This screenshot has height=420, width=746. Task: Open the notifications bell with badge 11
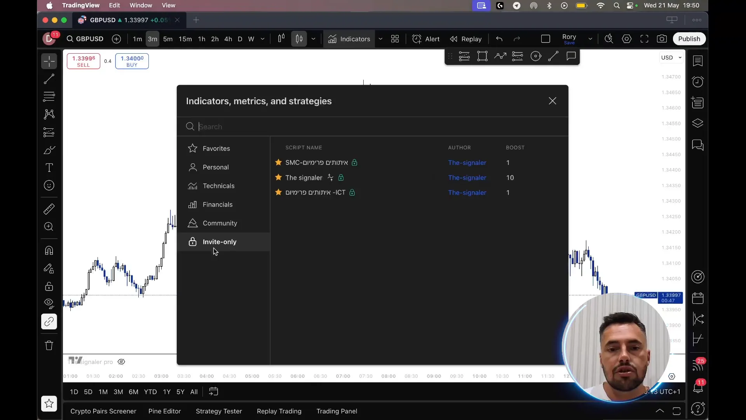[x=698, y=387]
